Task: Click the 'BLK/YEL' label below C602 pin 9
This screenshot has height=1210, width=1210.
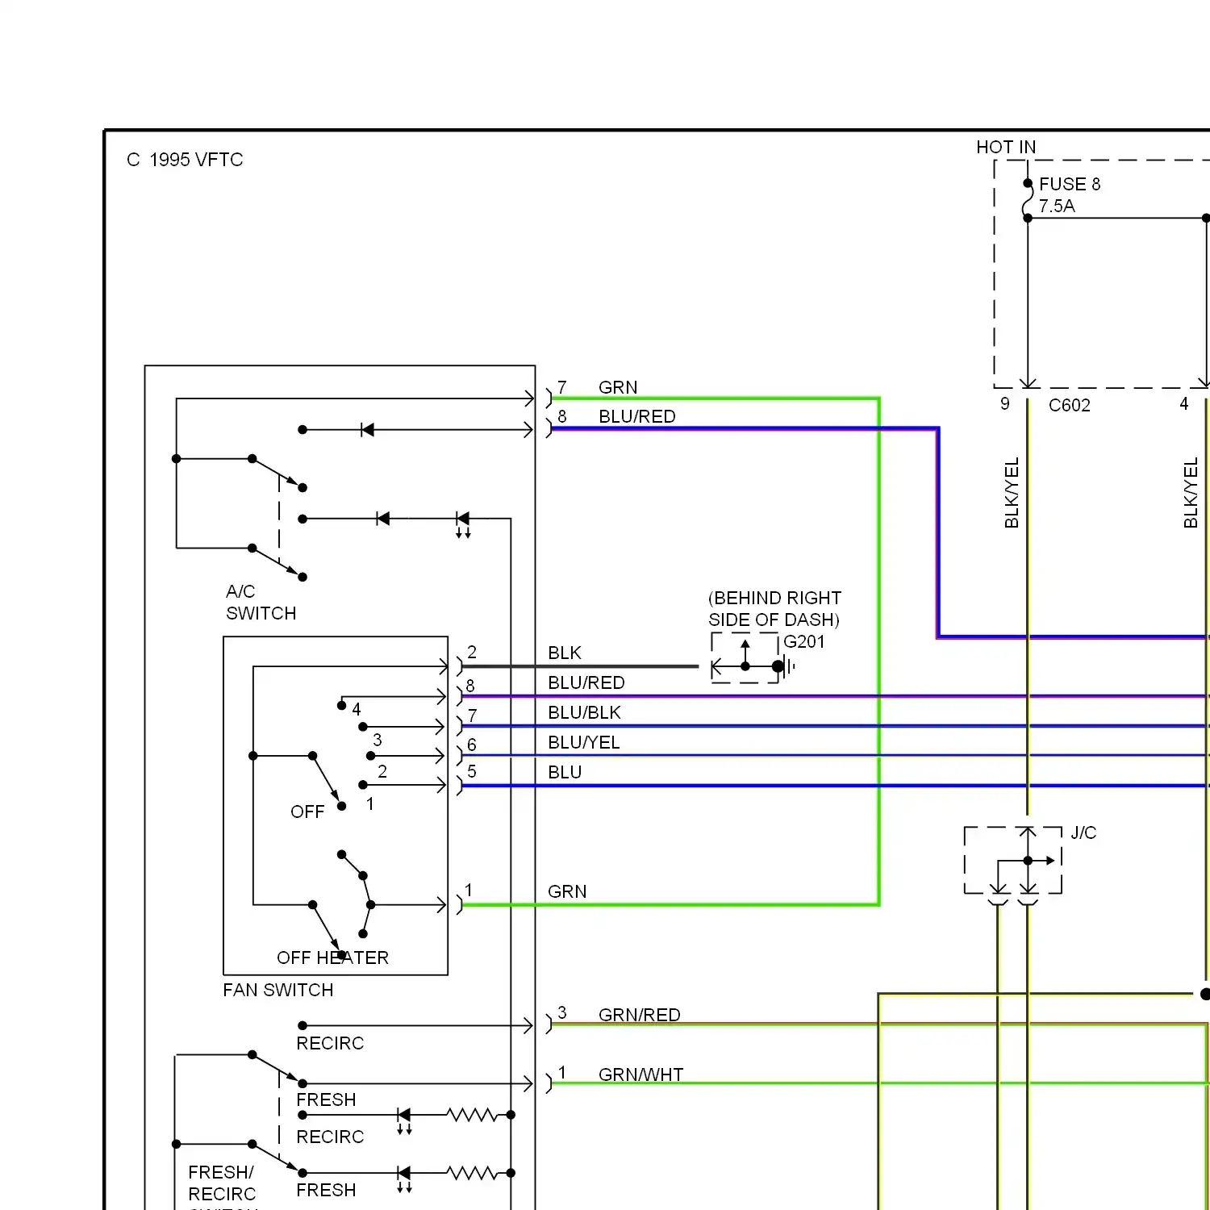Action: click(x=1012, y=493)
